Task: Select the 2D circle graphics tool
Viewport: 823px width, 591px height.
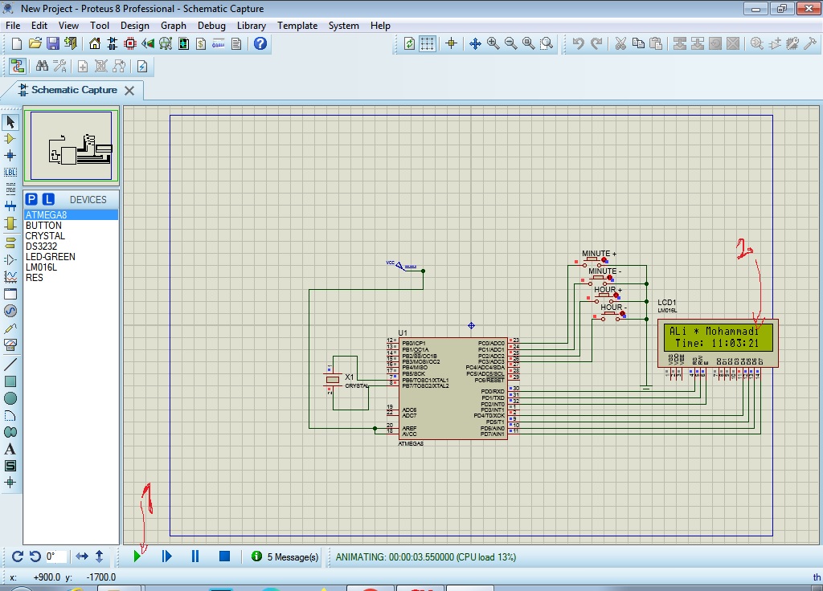Action: [10, 398]
